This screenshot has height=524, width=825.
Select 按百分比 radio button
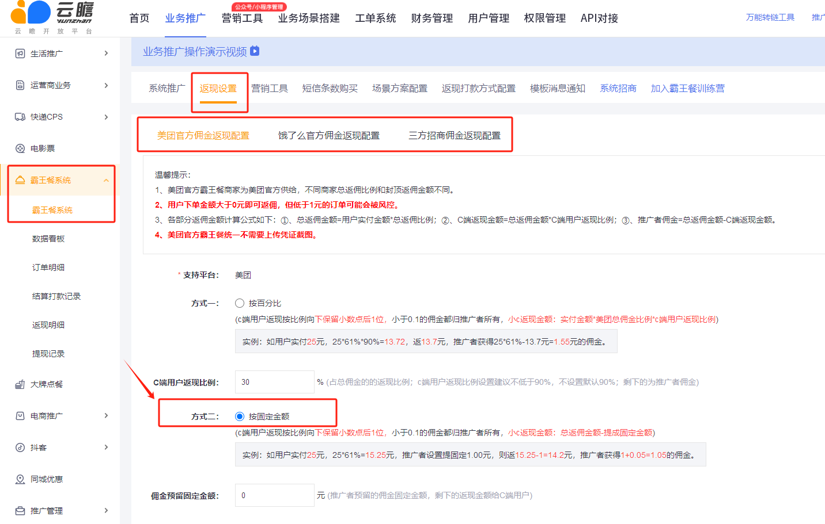point(240,303)
